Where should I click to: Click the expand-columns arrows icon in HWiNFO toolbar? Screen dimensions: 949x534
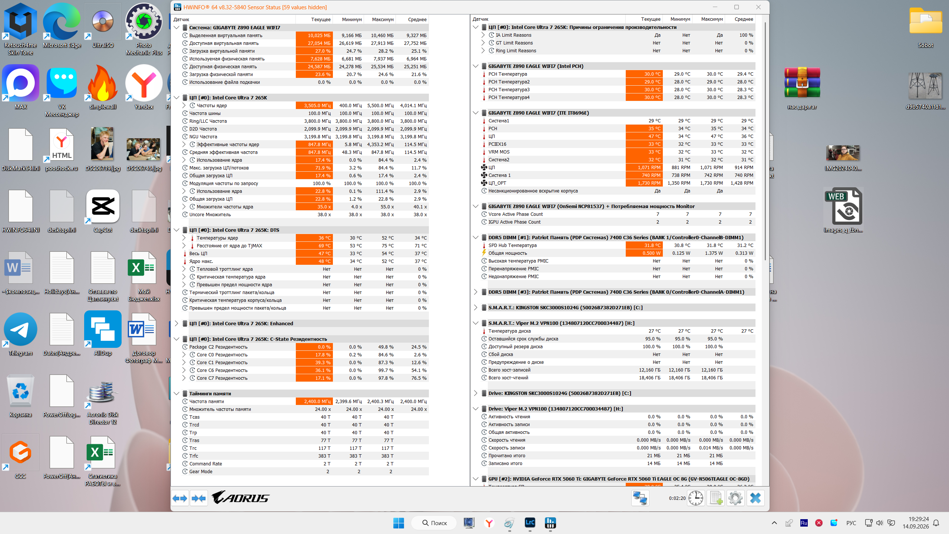pyautogui.click(x=180, y=498)
